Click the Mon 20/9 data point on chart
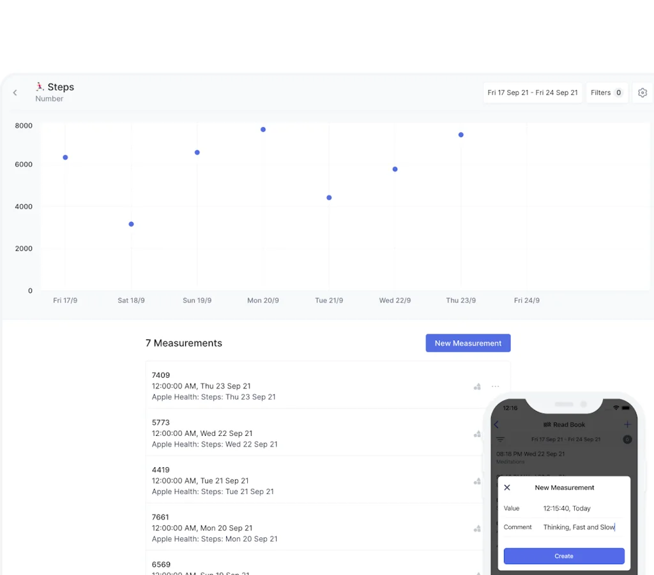This screenshot has height=575, width=654. [263, 130]
